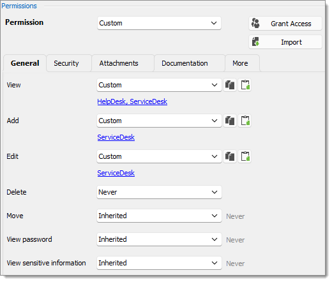This screenshot has height=282, width=332.
Task: Paste into the Add permission row
Action: click(x=245, y=121)
